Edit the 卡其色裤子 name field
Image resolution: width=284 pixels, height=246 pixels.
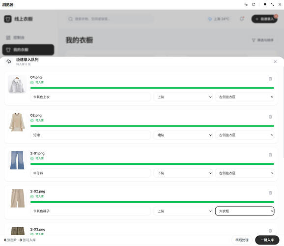pyautogui.click(x=90, y=211)
